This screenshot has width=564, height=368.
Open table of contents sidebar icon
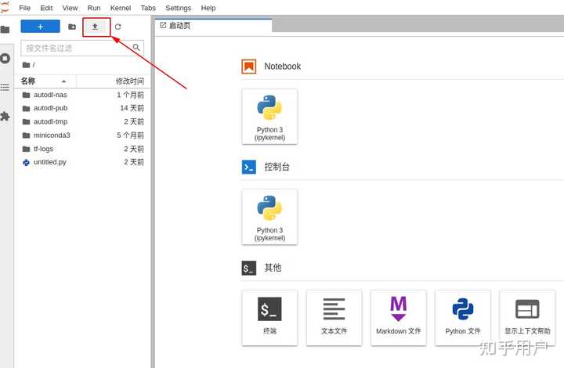pos(5,88)
